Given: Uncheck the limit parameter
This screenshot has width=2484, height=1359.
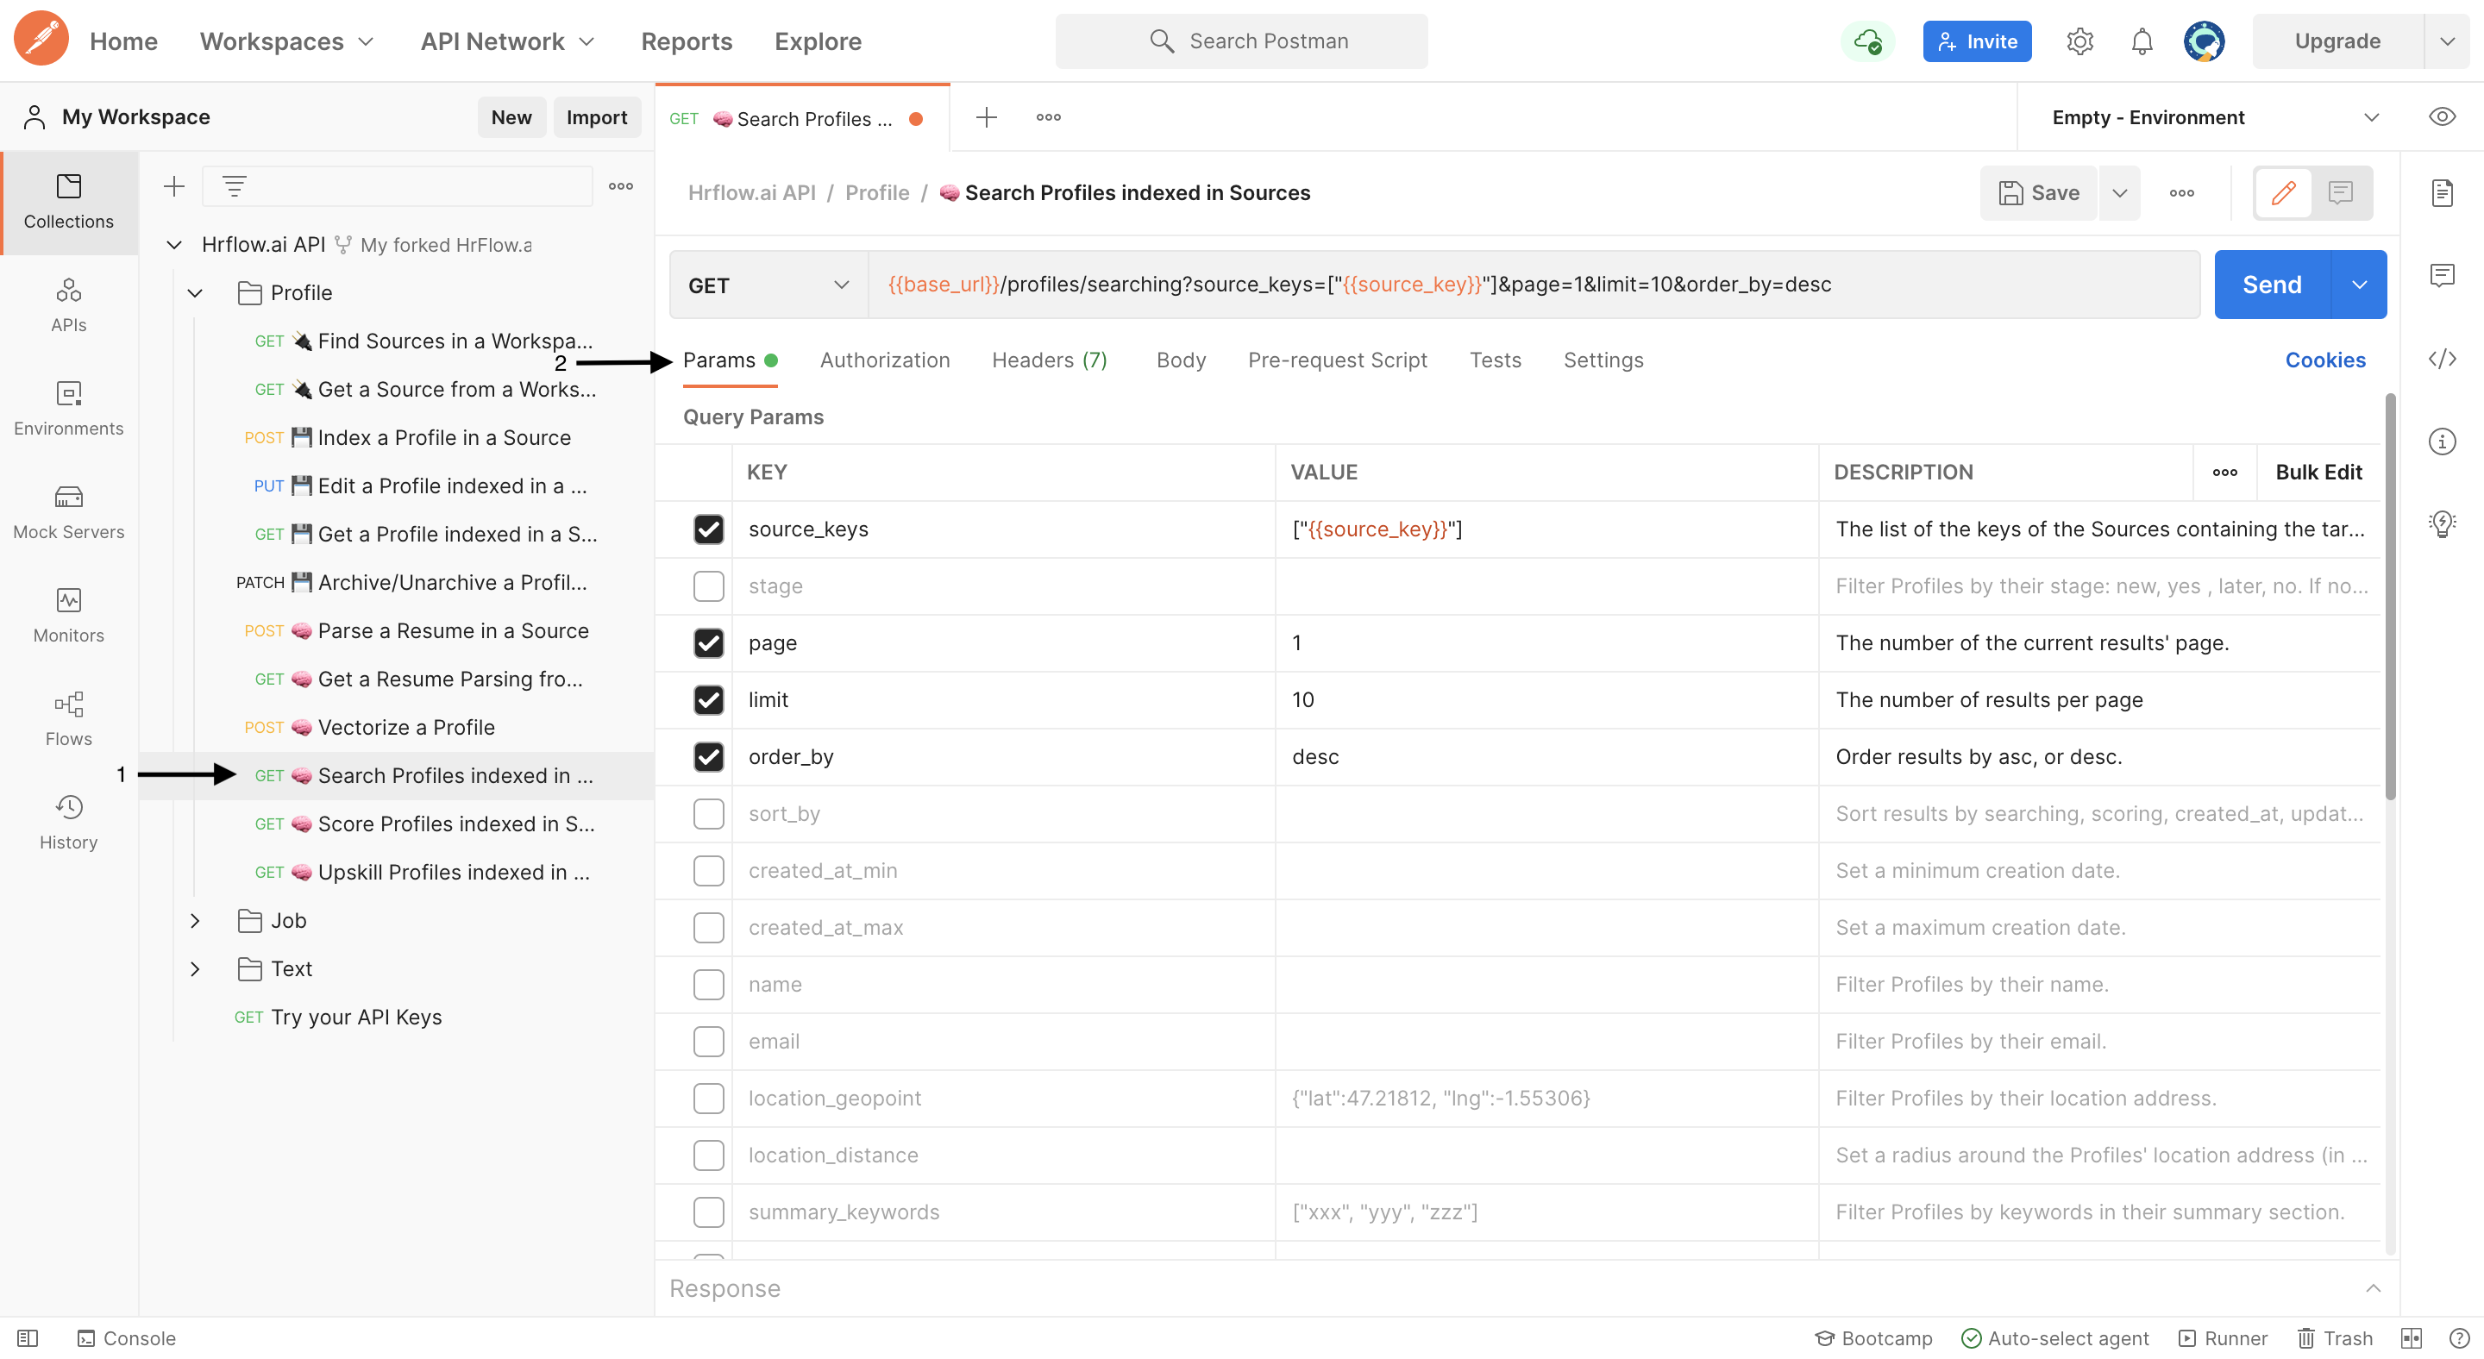Looking at the screenshot, I should pos(708,699).
